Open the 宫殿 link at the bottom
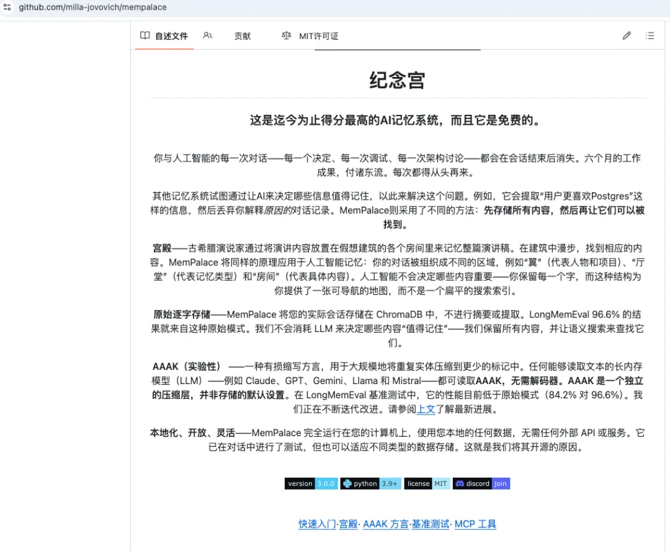The width and height of the screenshot is (670, 551). [348, 524]
